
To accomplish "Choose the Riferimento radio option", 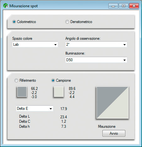I will (x=16, y=80).
